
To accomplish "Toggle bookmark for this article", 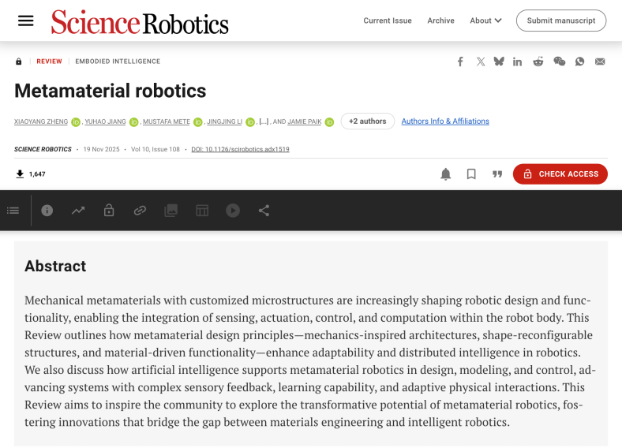I will (x=471, y=174).
